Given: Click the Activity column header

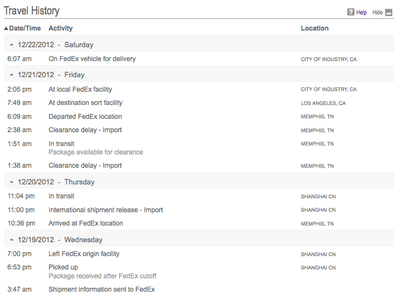Looking at the screenshot, I should click(x=61, y=28).
